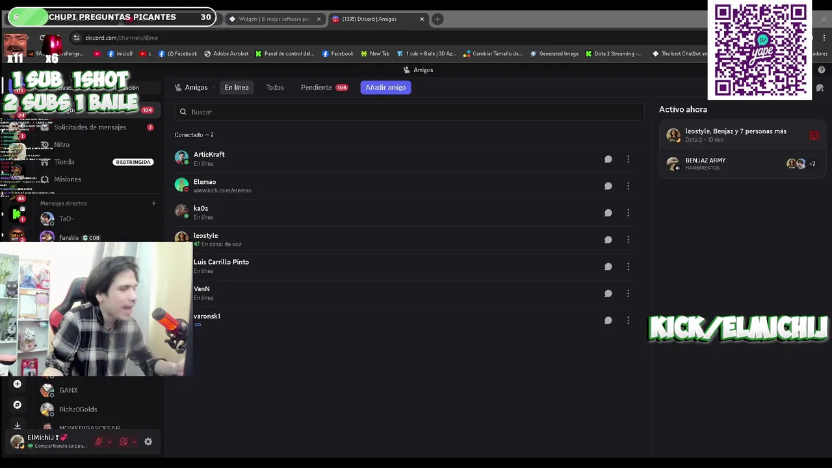The width and height of the screenshot is (832, 468).
Task: Click the discord.com address bar
Action: (x=390, y=38)
